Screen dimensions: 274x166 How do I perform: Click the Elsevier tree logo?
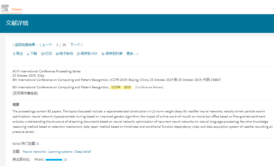click(x=5, y=8)
